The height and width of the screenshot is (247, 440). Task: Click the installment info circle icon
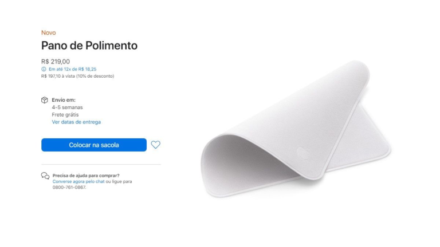coord(44,69)
